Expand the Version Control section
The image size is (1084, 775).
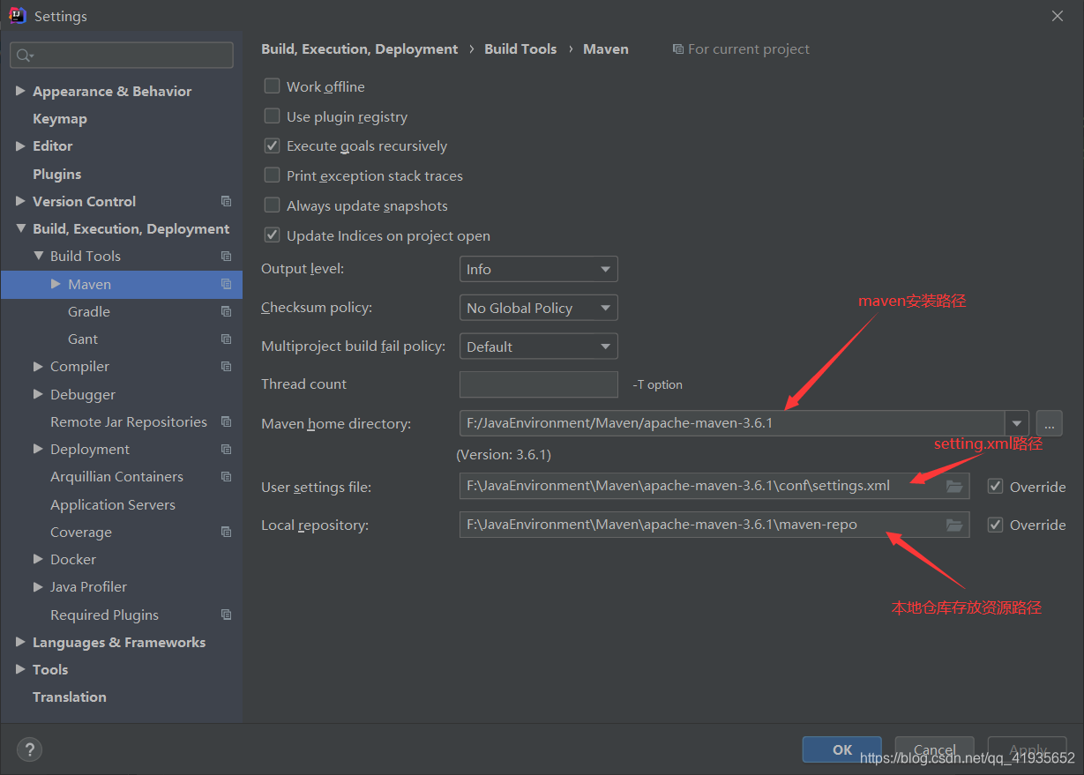point(20,201)
